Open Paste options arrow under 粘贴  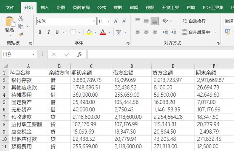(10, 35)
